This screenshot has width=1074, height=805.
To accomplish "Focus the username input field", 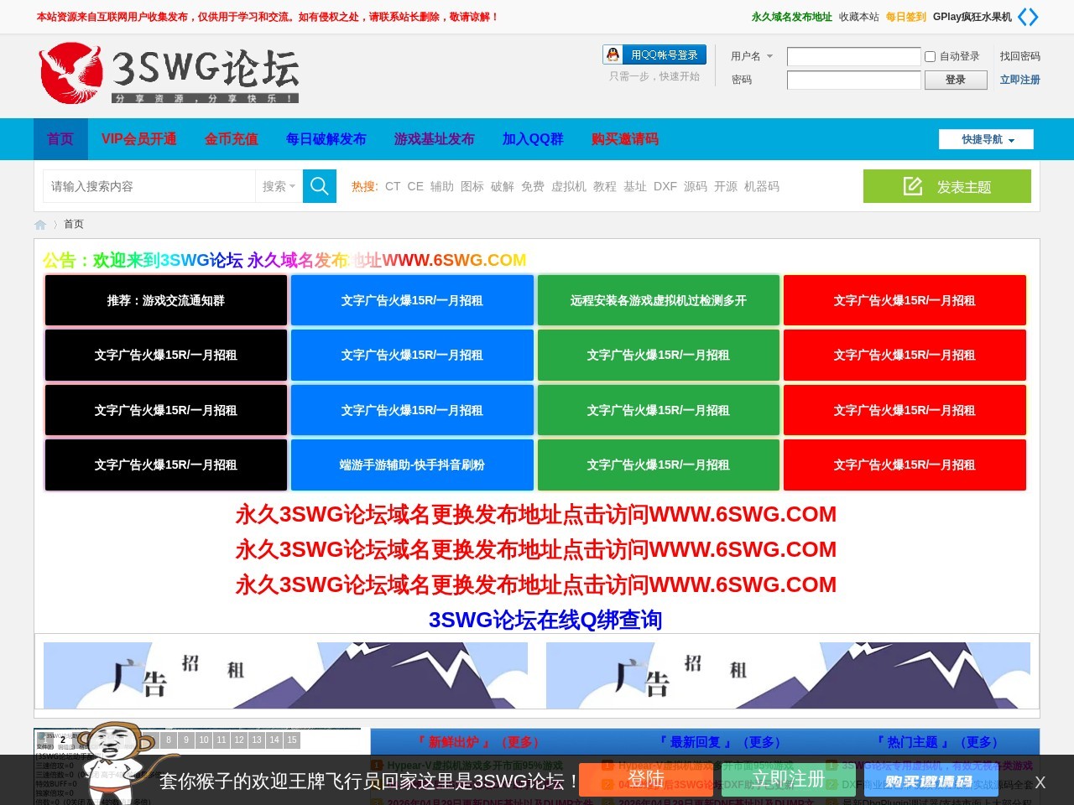I will pyautogui.click(x=854, y=56).
